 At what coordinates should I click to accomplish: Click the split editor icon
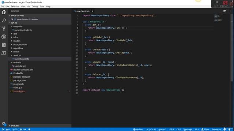224,11
